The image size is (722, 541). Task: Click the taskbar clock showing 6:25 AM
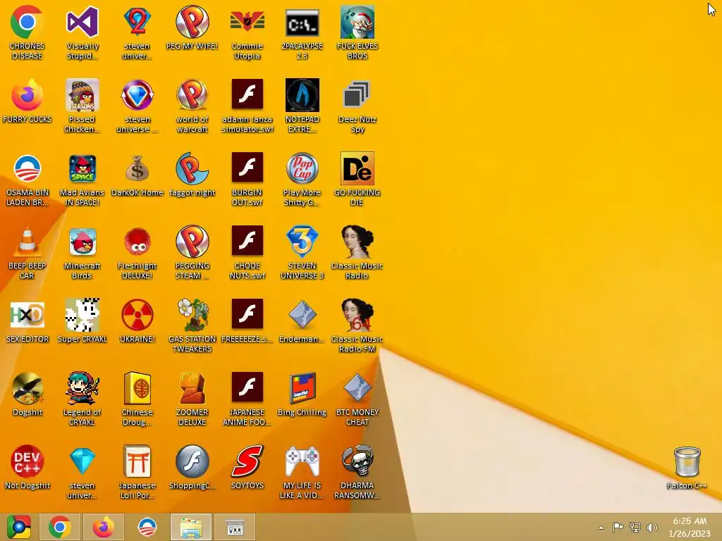point(690,527)
